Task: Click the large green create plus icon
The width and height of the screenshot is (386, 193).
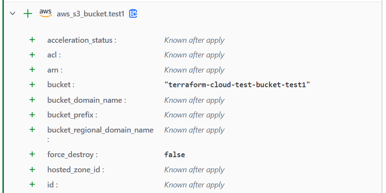Action: (x=28, y=13)
